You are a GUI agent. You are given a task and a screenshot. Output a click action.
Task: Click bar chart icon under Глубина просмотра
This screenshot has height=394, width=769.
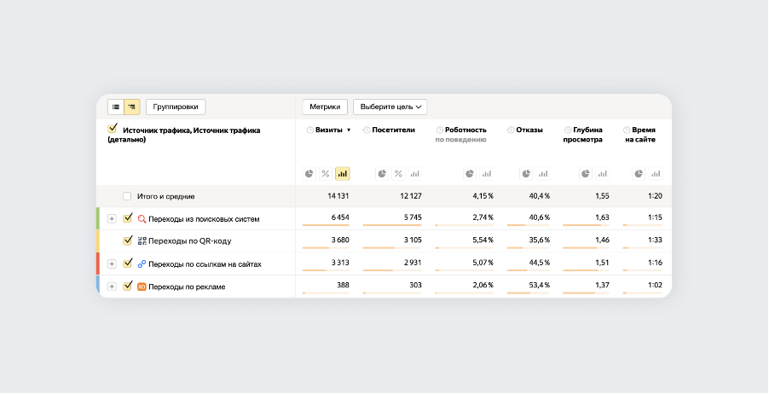(602, 173)
